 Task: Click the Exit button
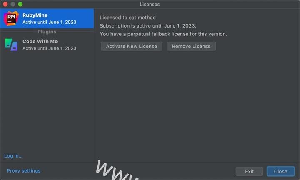point(249,171)
